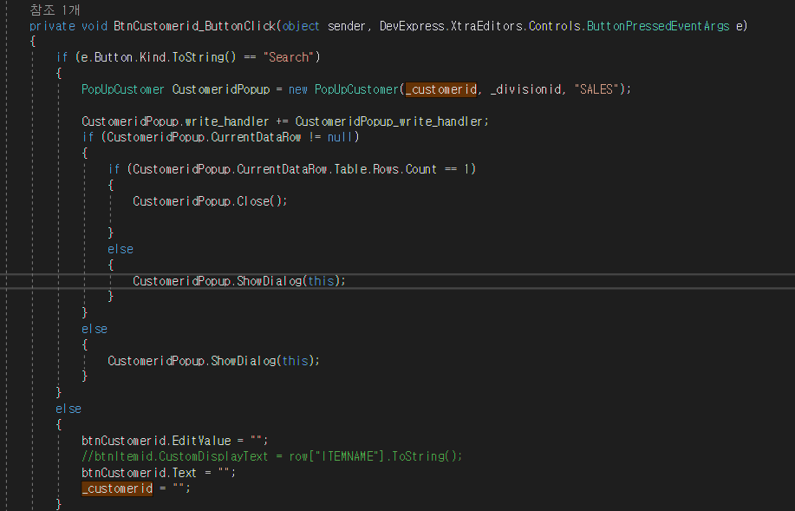This screenshot has height=511, width=795.
Task: Click "ITEMNAME" inside the comment line
Action: coord(348,456)
